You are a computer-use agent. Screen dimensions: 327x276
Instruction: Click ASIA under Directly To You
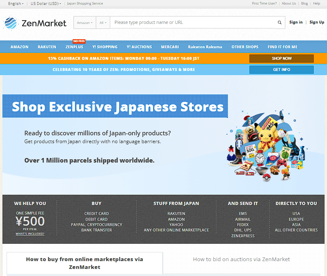point(296,225)
